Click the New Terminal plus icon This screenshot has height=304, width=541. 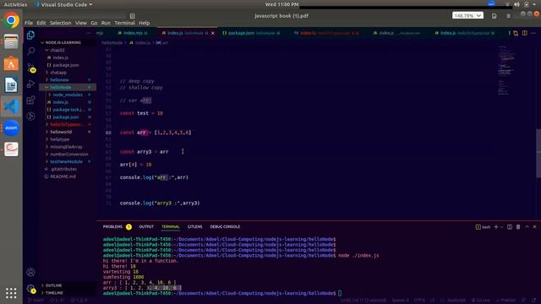click(496, 227)
